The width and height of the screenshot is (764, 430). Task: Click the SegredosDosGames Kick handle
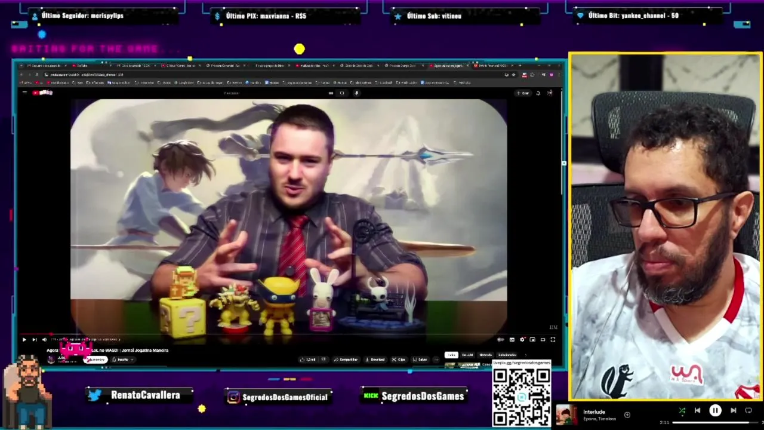423,396
